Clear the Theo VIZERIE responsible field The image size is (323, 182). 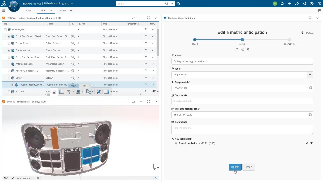tap(311, 88)
